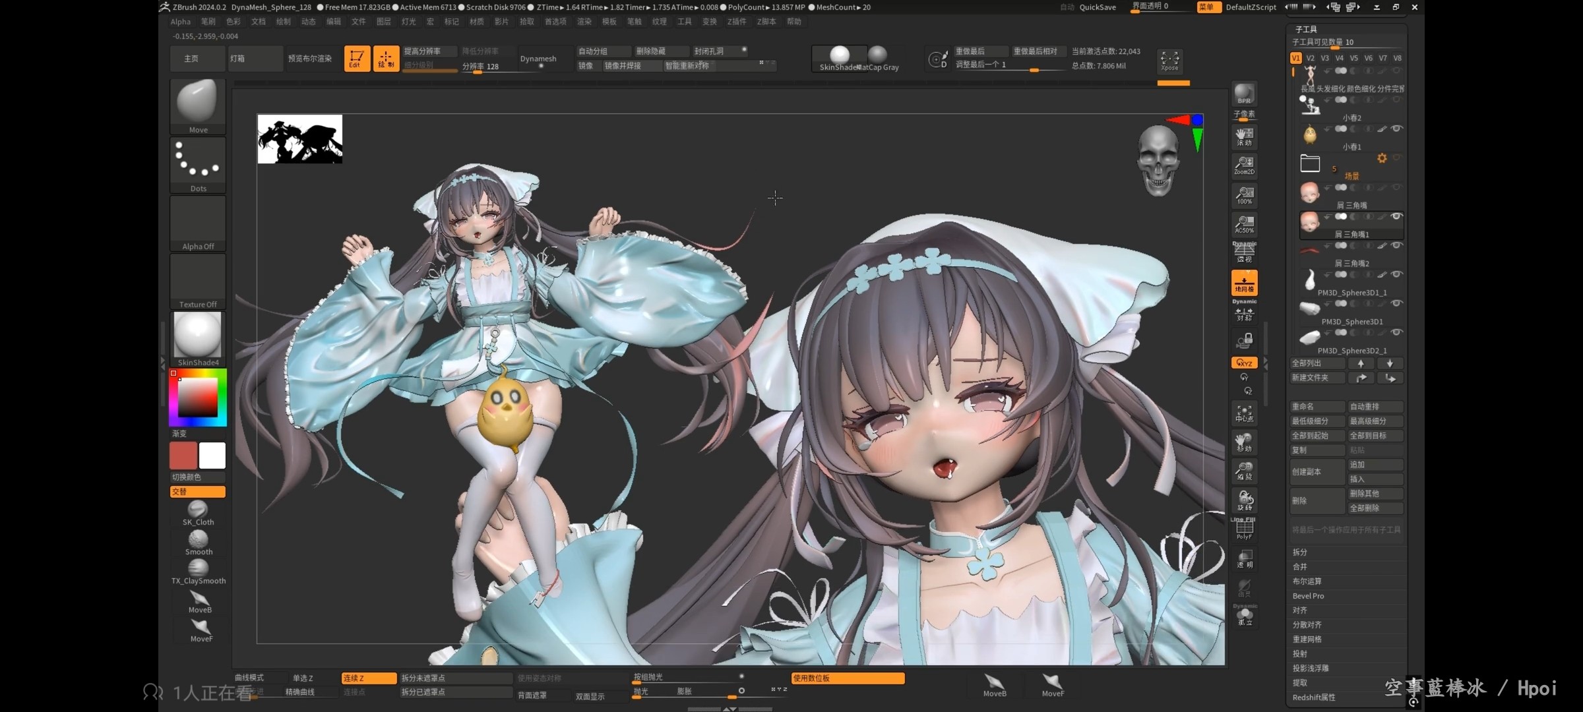Open the Move brush selector thumbnail
This screenshot has width=1583, height=712.
[198, 107]
